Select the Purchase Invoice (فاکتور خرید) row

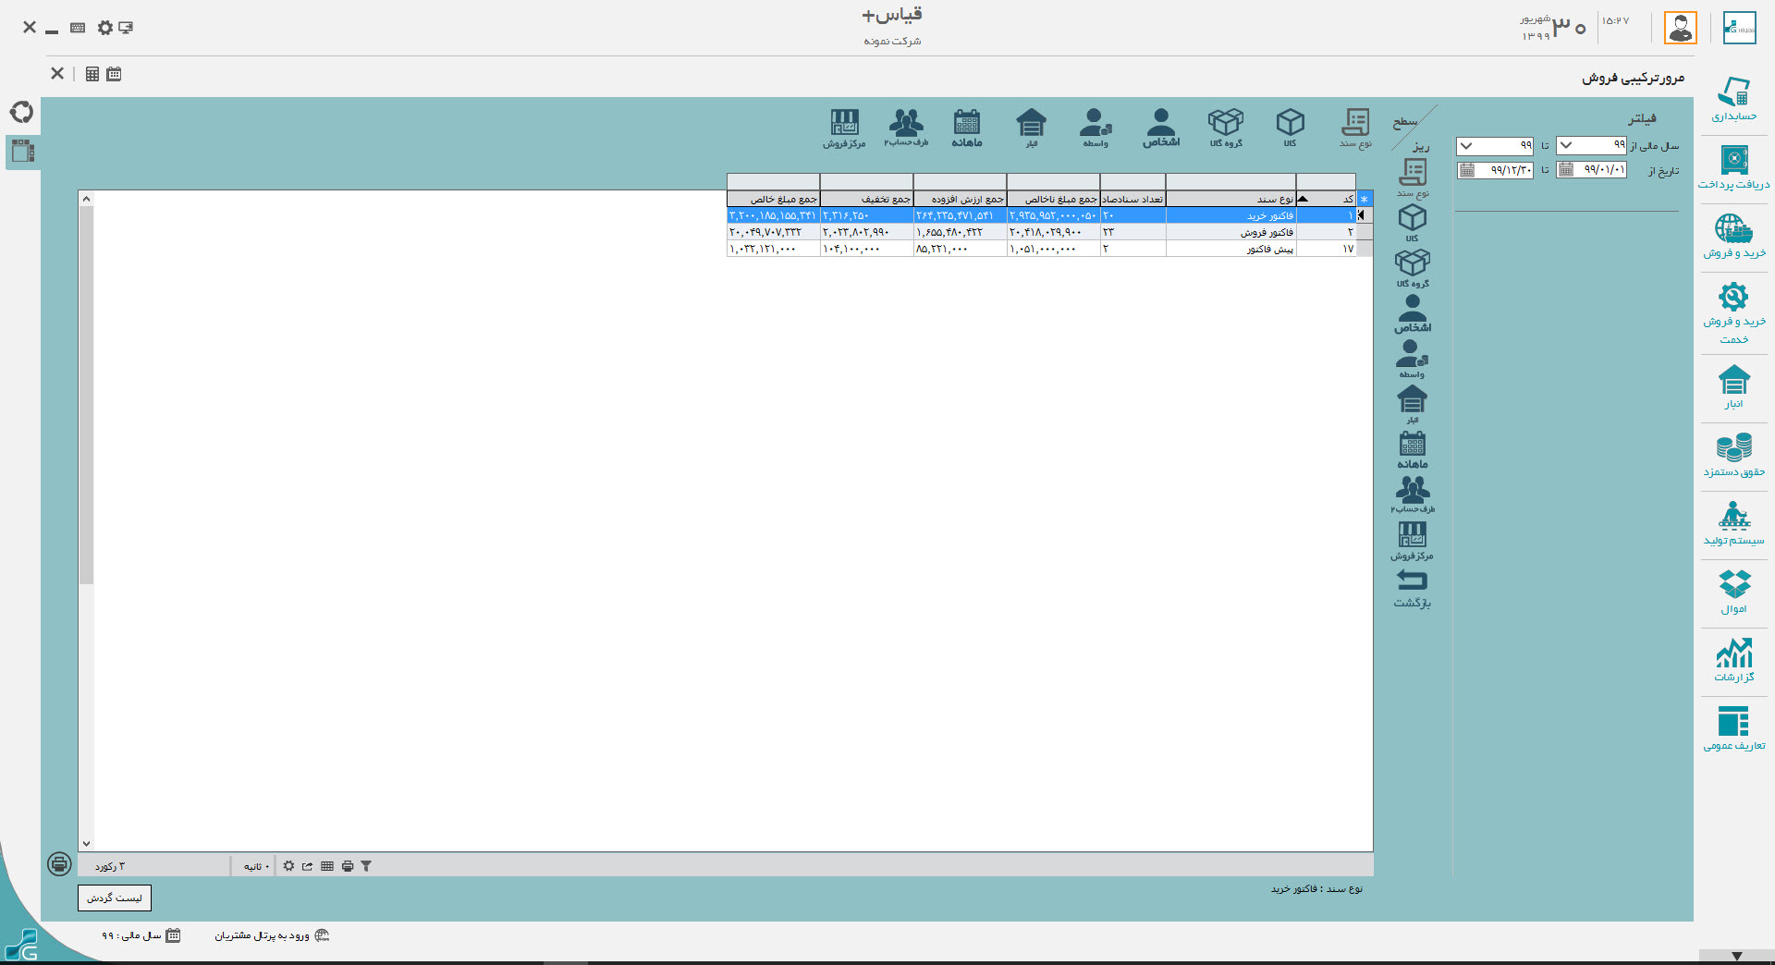[x=1042, y=215]
